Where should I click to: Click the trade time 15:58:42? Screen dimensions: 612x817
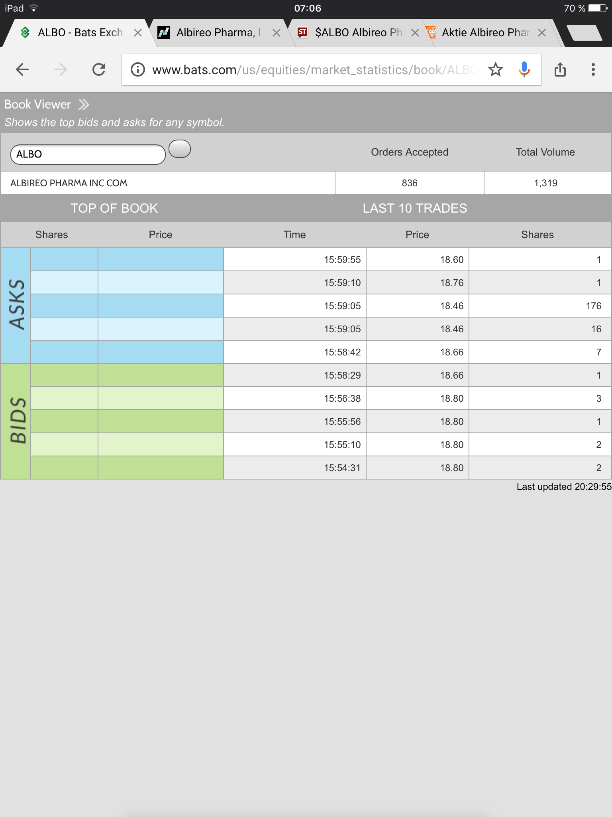(342, 352)
